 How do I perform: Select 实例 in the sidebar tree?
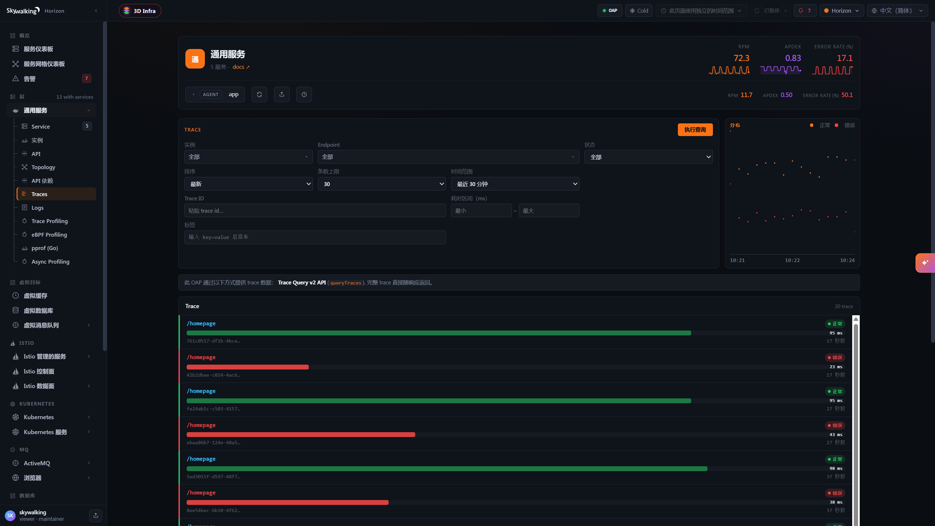point(56,140)
